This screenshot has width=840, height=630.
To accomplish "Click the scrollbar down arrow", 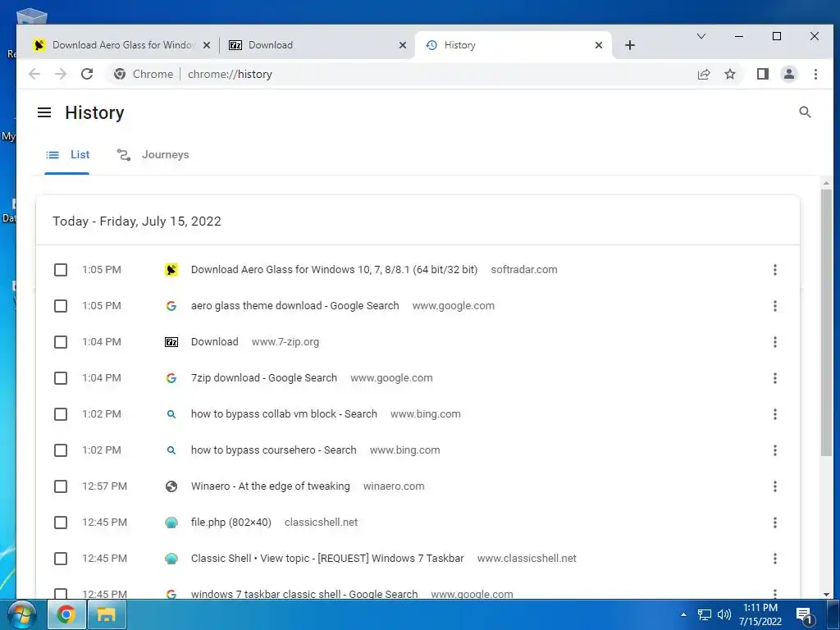I will [826, 594].
